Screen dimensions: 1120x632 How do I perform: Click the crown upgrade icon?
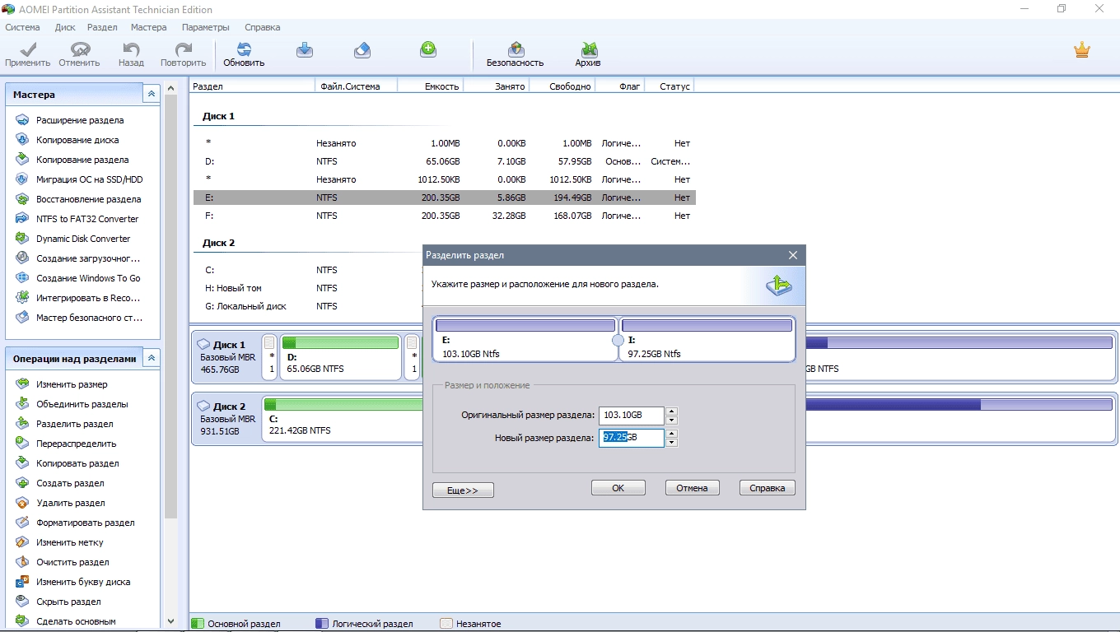point(1082,50)
